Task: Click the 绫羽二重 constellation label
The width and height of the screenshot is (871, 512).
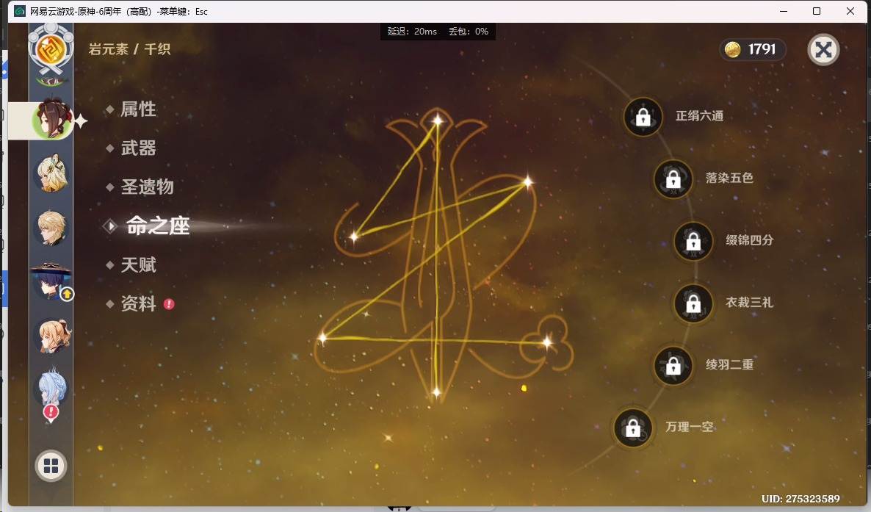Action: [x=729, y=364]
